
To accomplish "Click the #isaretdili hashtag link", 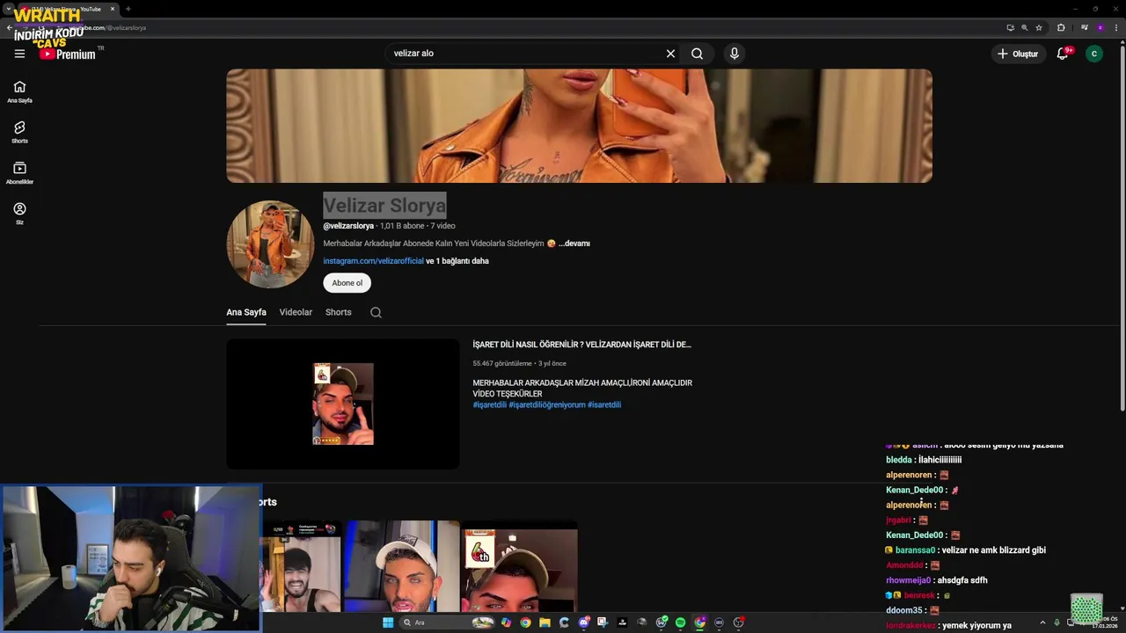I will point(604,405).
